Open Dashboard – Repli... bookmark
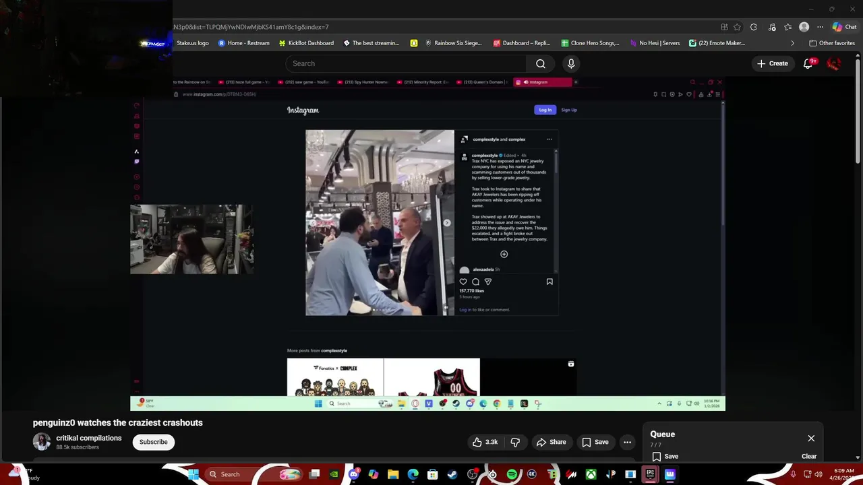 click(522, 43)
